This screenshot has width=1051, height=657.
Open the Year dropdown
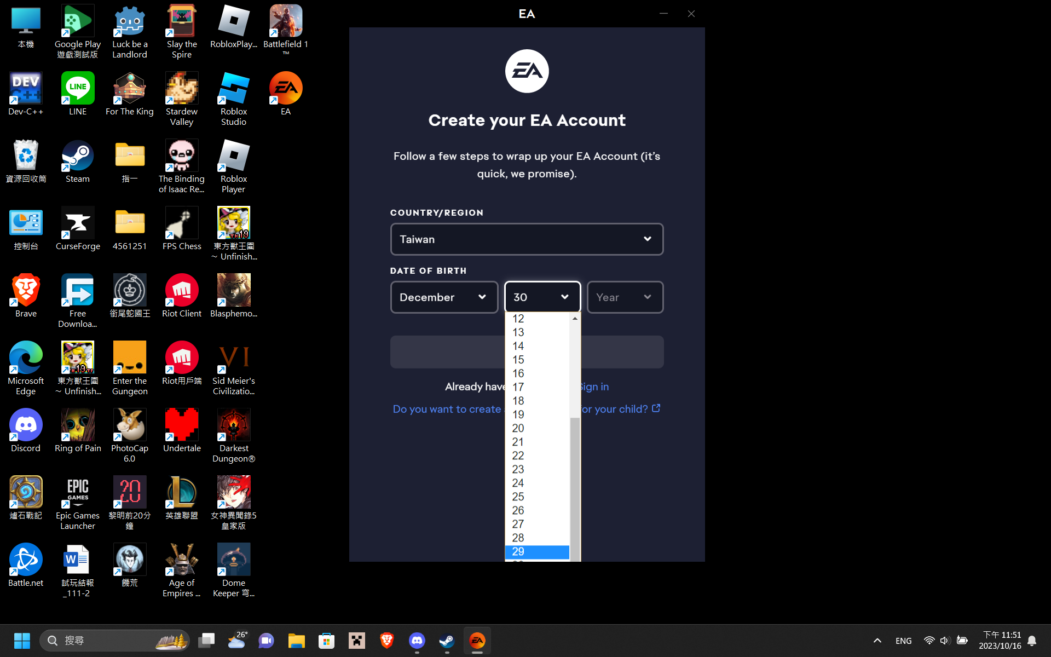625,297
